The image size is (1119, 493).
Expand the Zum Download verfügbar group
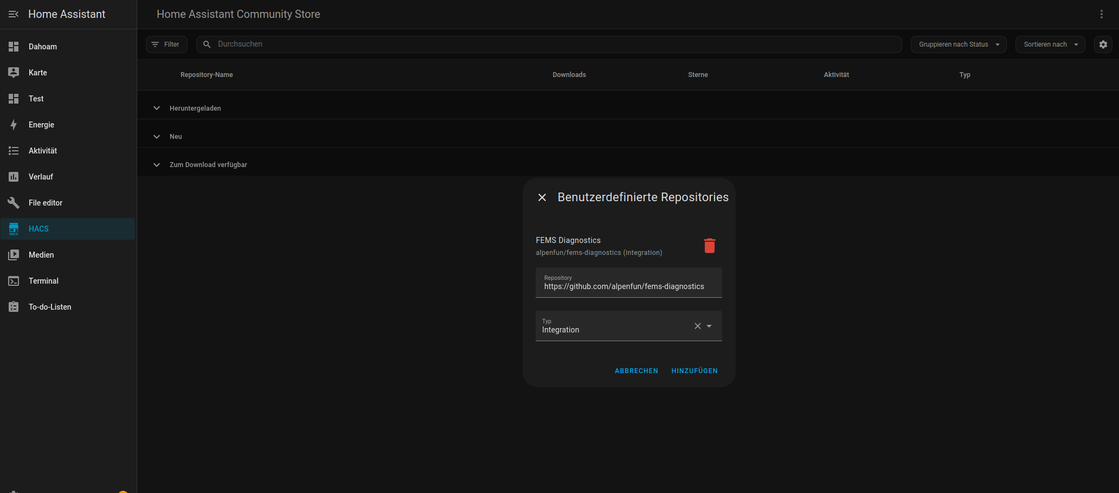[157, 164]
